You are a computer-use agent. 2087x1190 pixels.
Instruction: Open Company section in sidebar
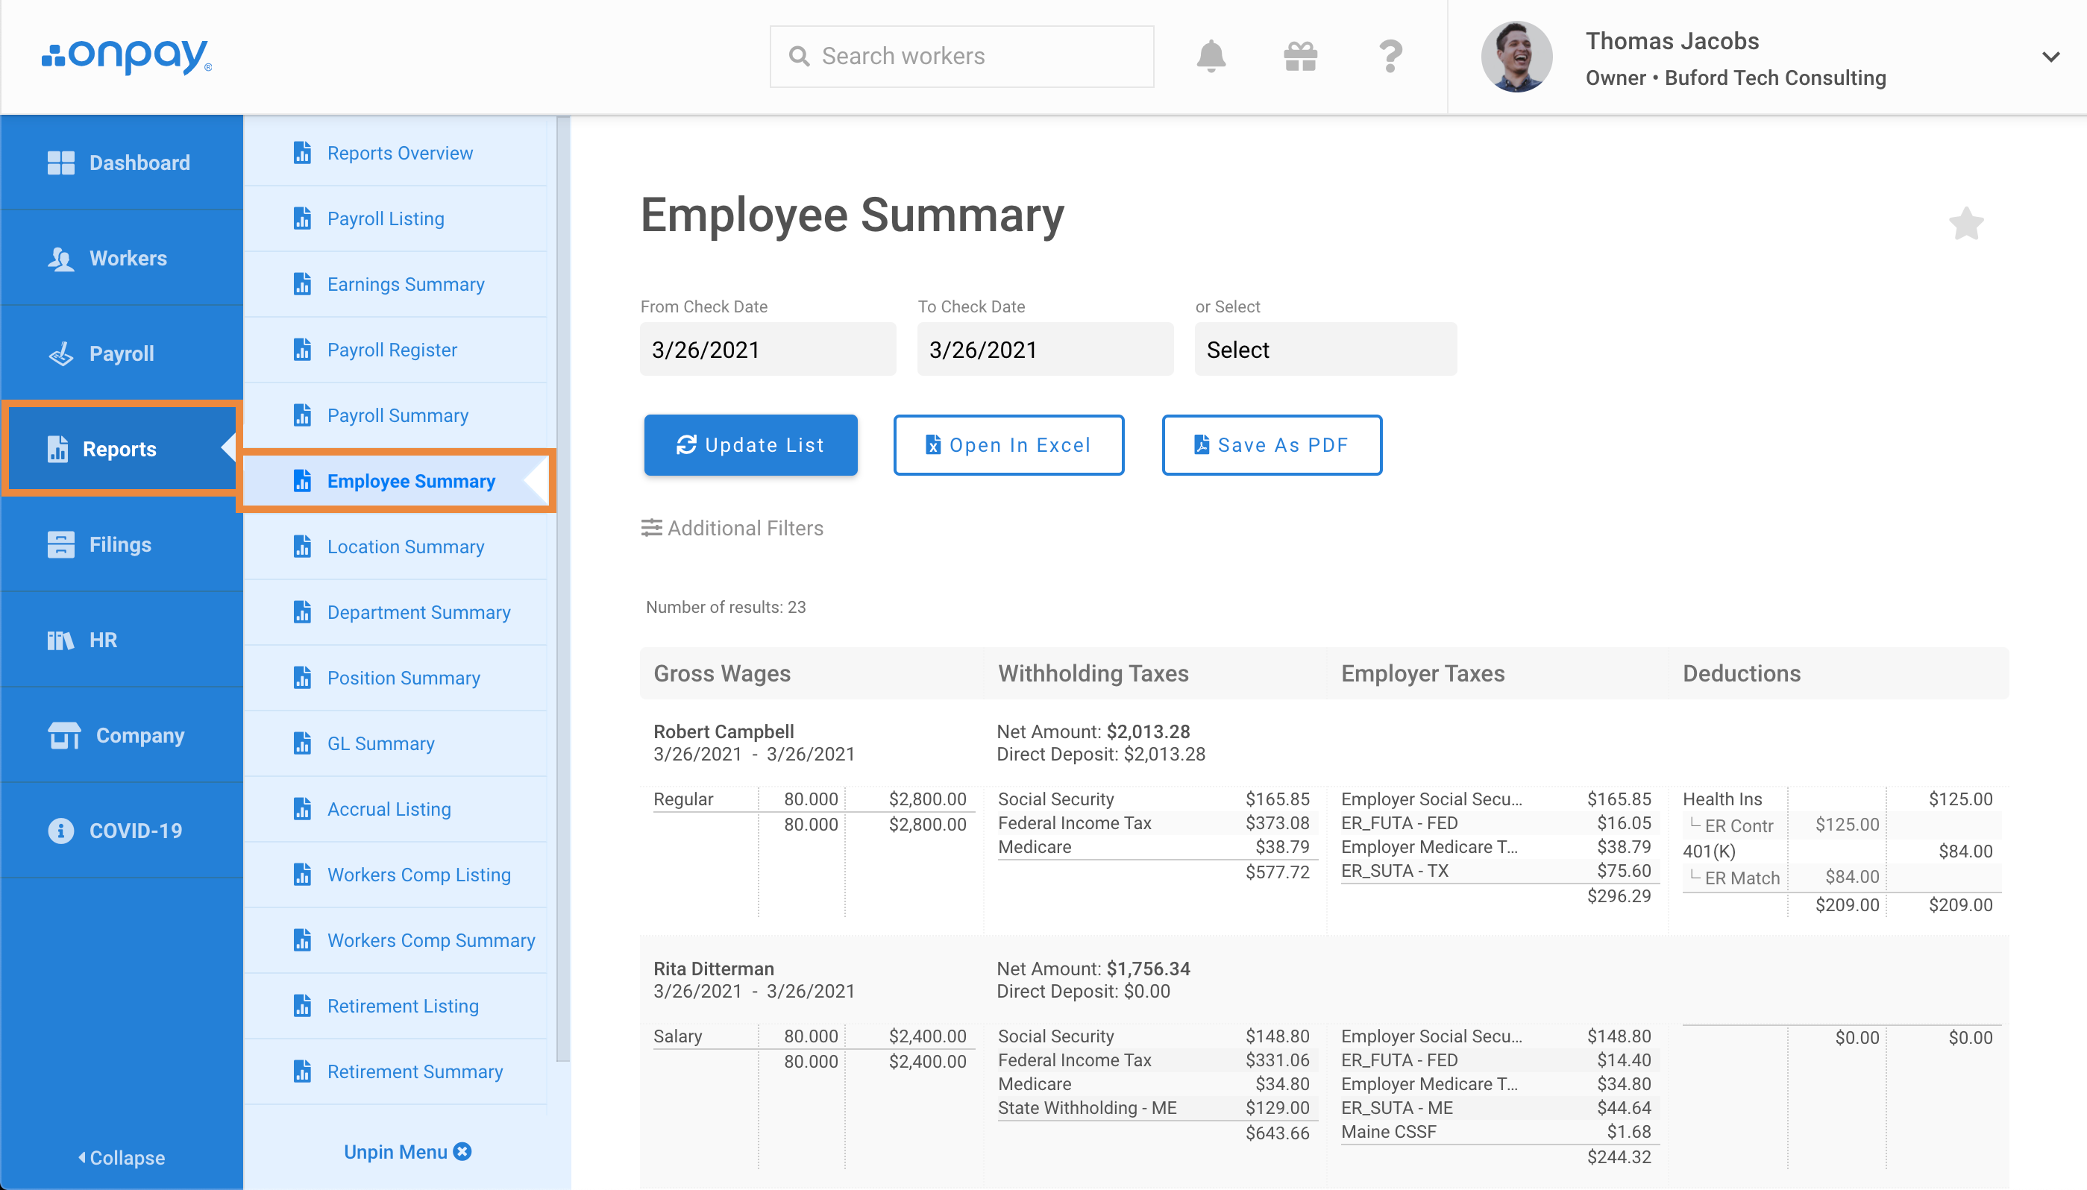pyautogui.click(x=122, y=736)
